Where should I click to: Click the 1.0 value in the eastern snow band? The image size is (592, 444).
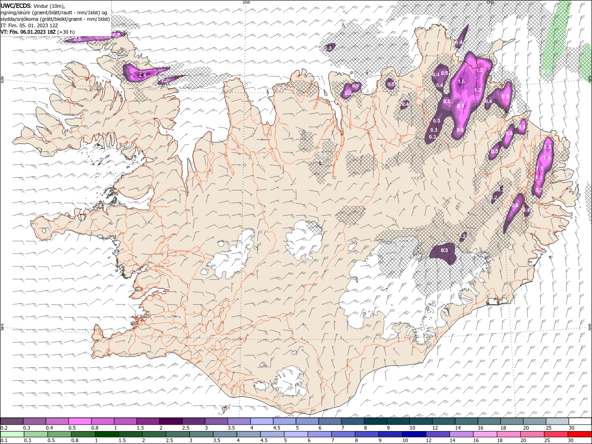coord(546,158)
